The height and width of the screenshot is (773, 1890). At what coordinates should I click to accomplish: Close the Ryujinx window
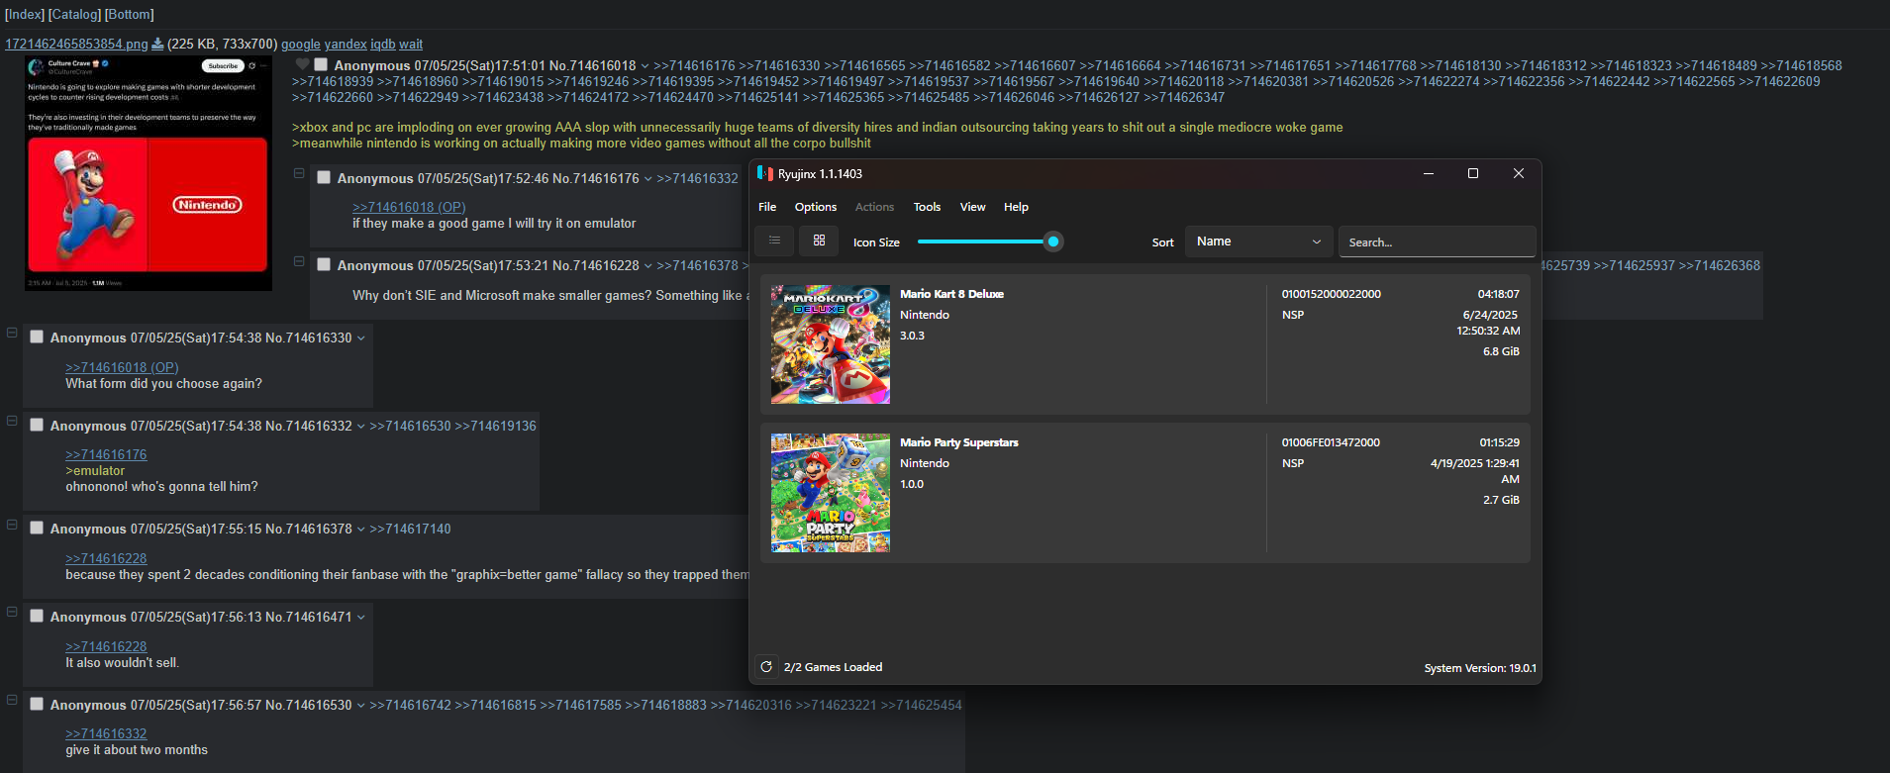coord(1519,173)
